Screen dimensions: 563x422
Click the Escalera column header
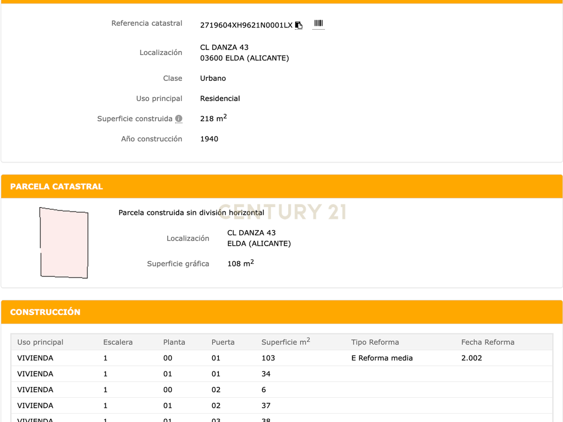(x=118, y=342)
